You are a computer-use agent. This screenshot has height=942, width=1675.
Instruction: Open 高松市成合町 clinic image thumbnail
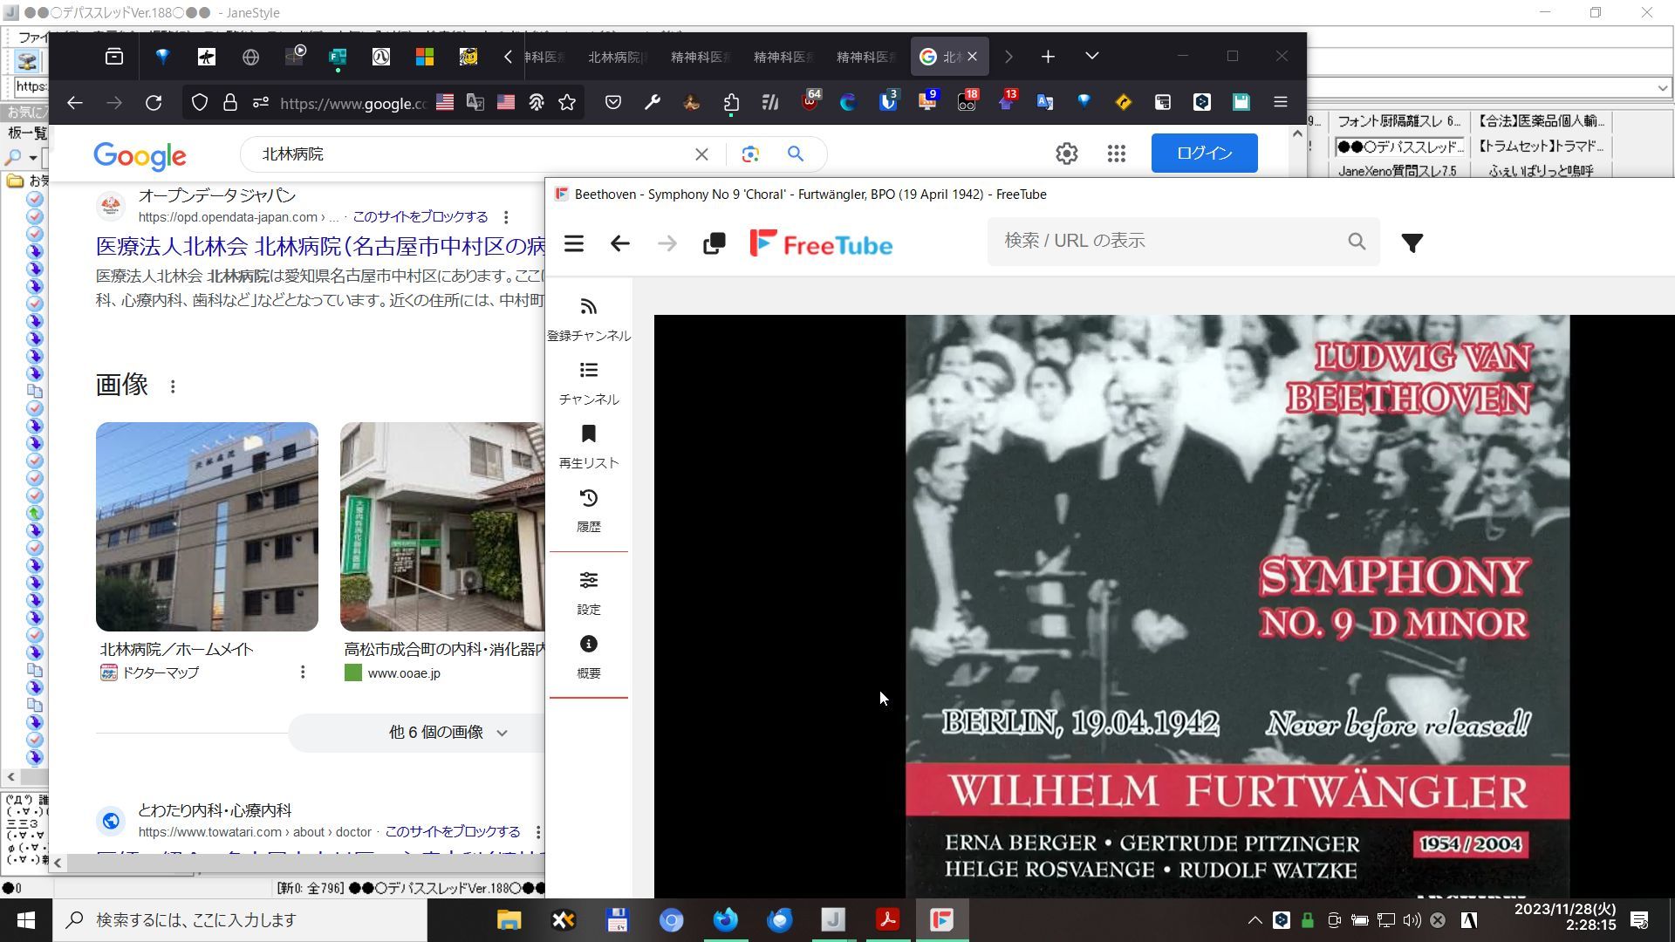coord(442,527)
